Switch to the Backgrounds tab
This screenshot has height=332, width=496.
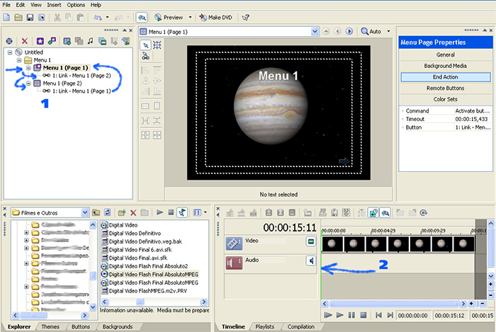click(118, 326)
